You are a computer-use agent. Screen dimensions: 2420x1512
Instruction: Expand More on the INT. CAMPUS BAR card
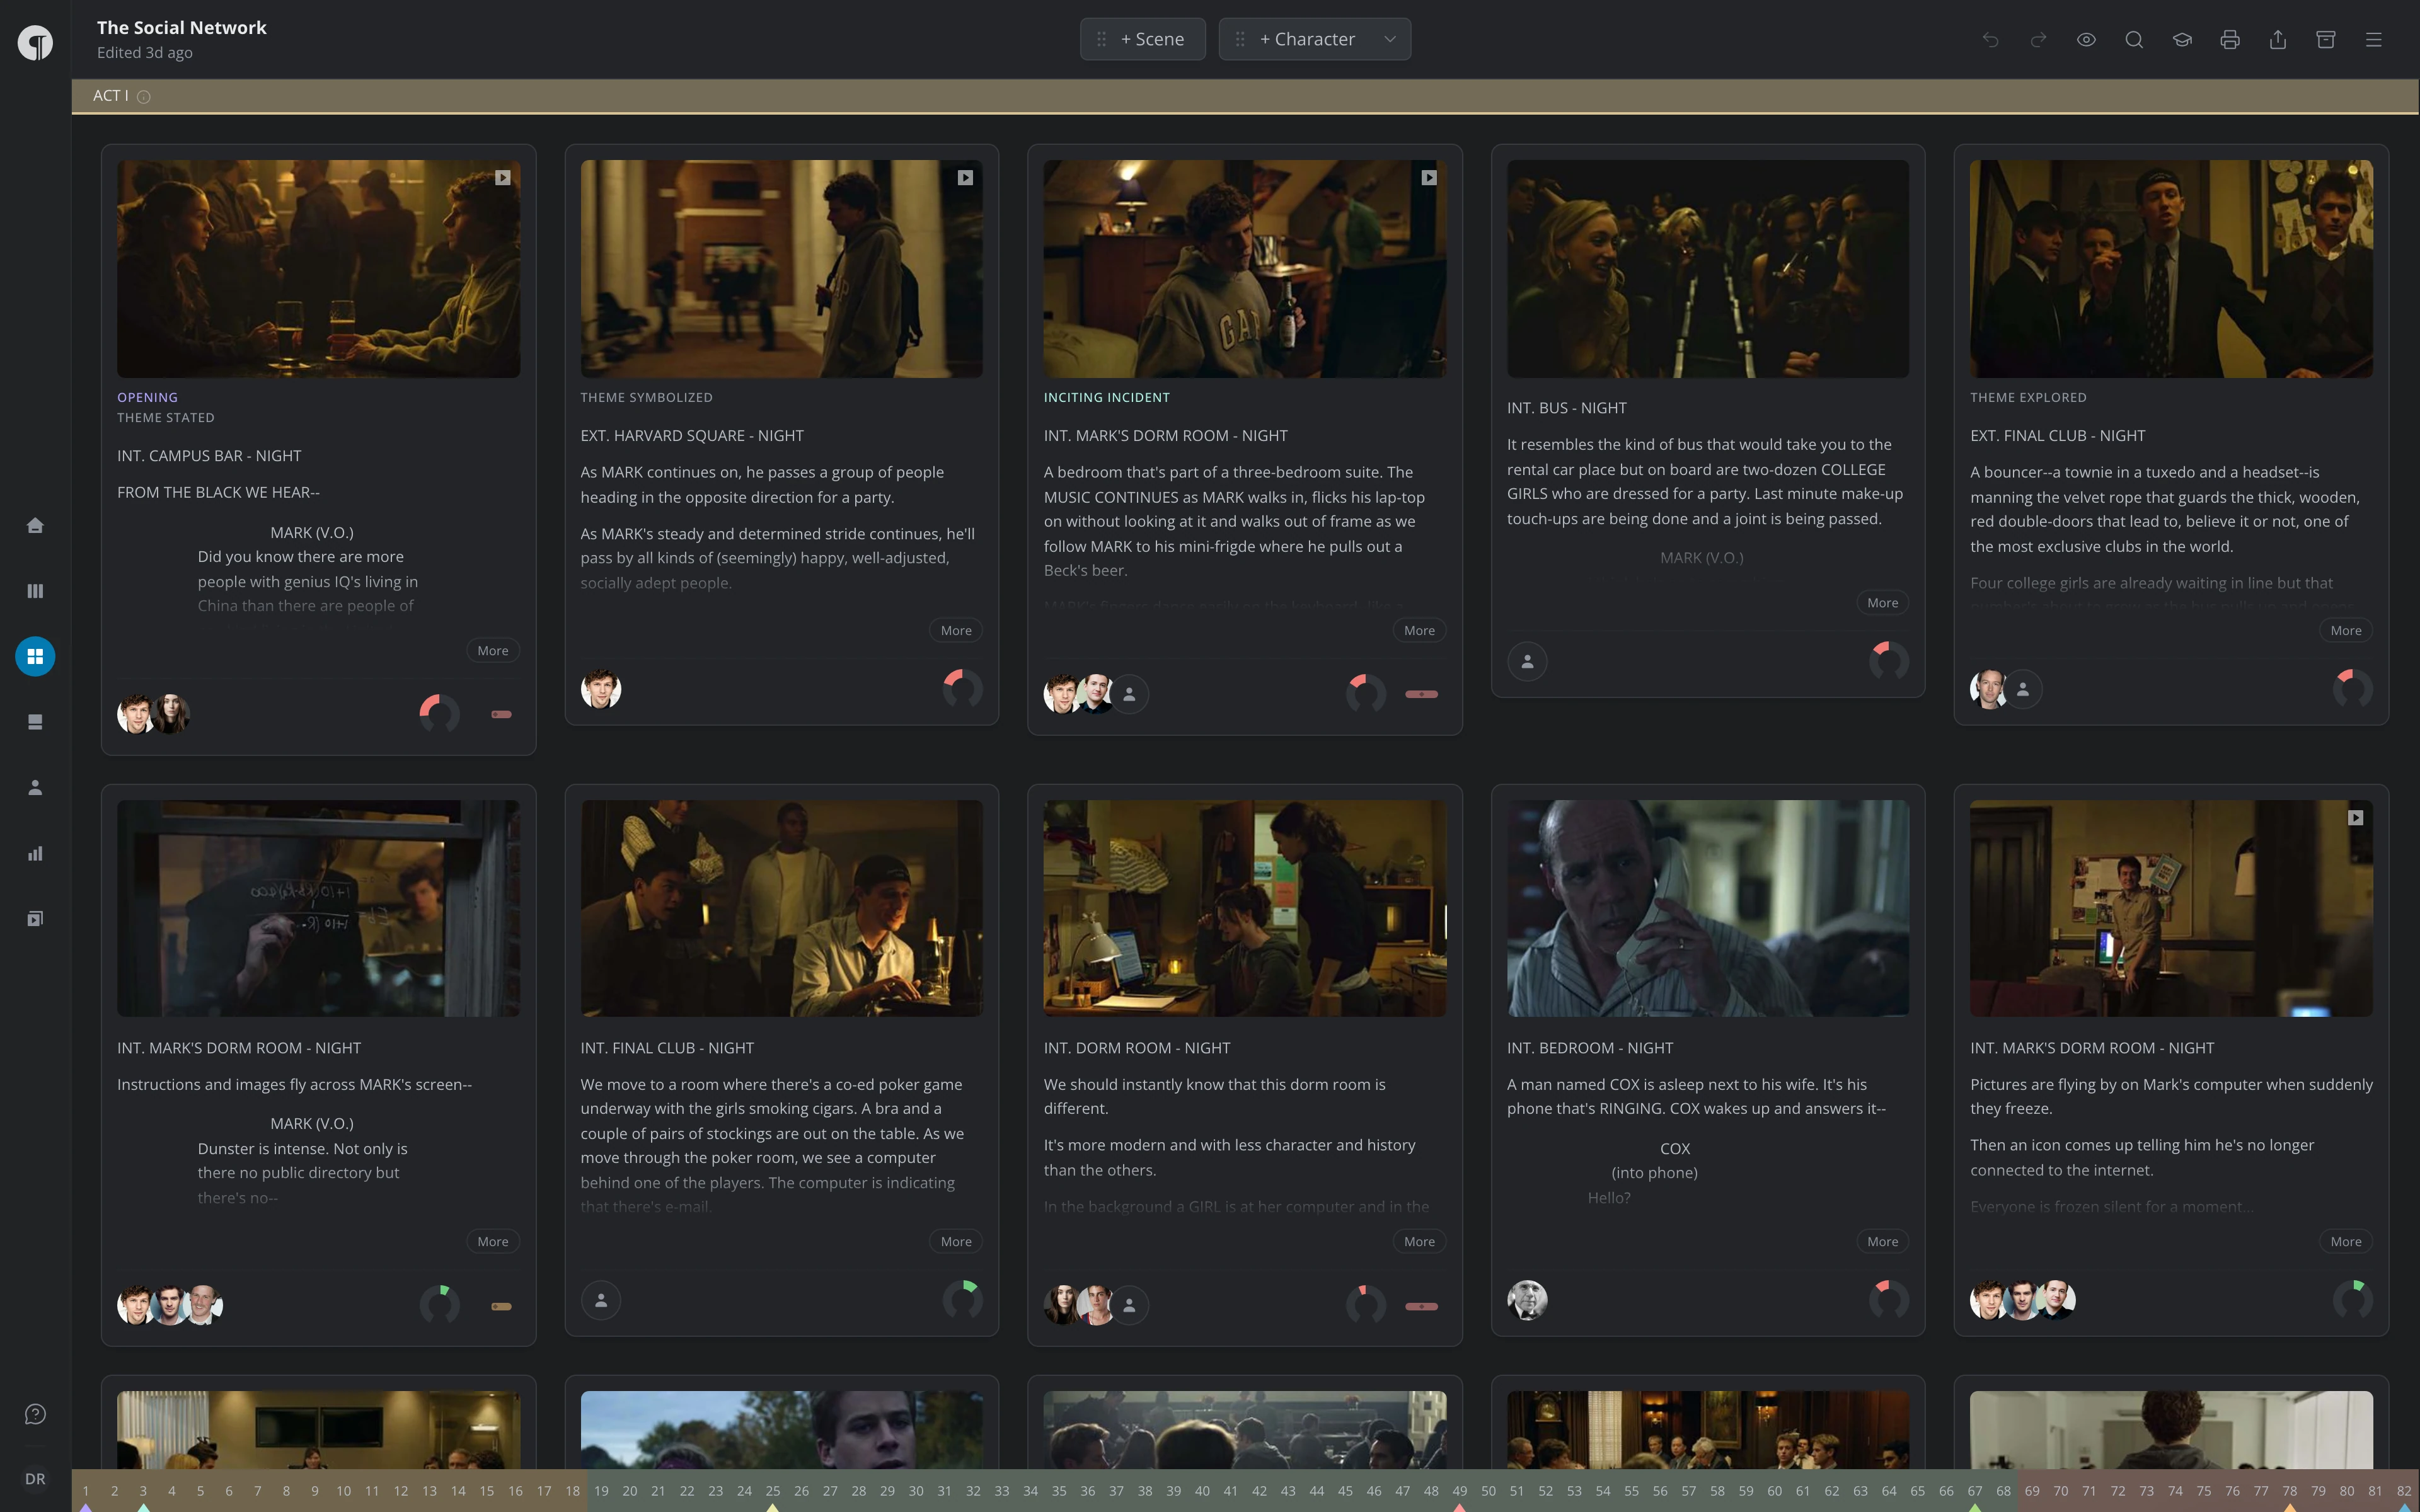click(493, 651)
